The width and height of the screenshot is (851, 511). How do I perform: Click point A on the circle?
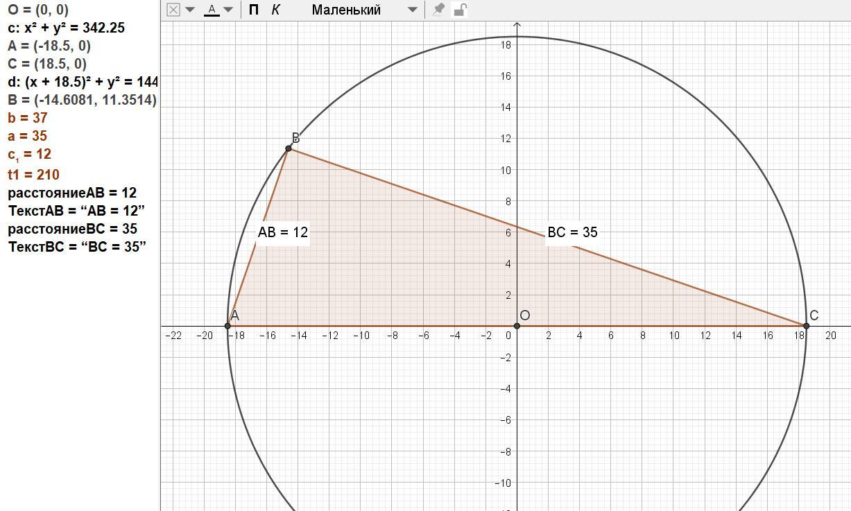click(x=228, y=326)
